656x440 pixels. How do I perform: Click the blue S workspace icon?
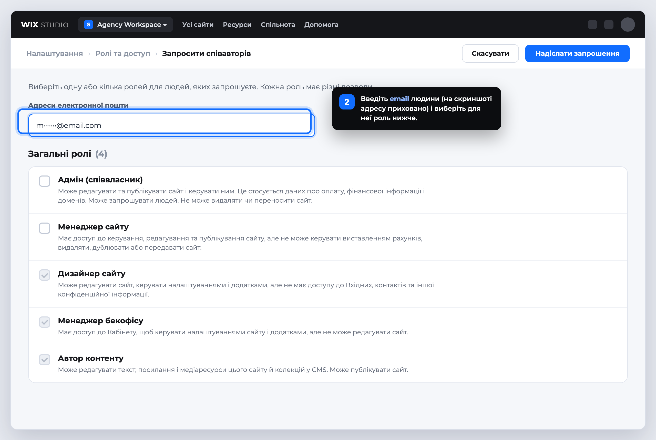coord(89,25)
